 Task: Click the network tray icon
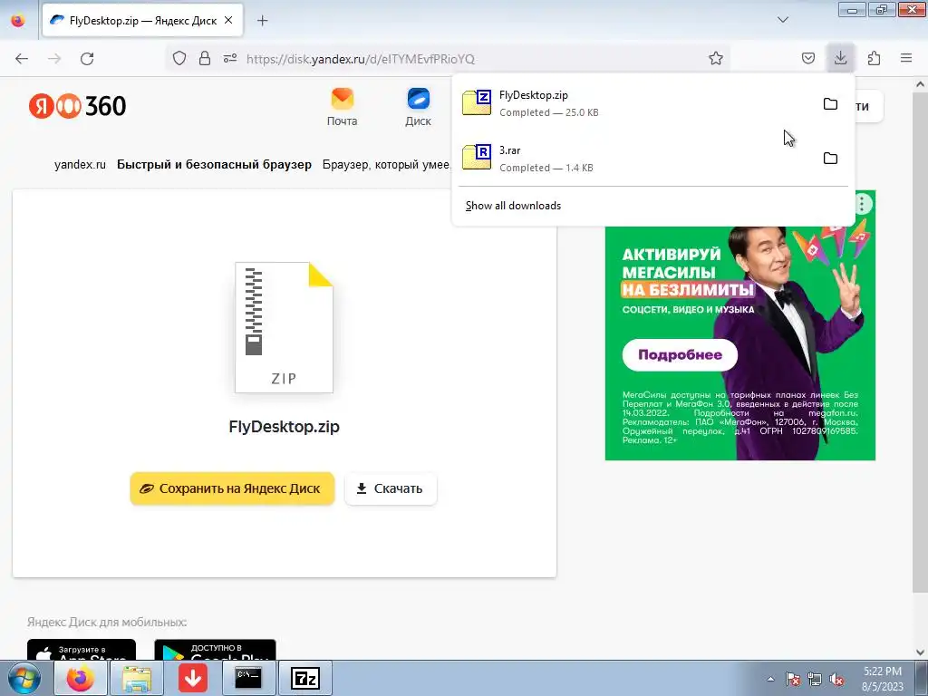(815, 680)
